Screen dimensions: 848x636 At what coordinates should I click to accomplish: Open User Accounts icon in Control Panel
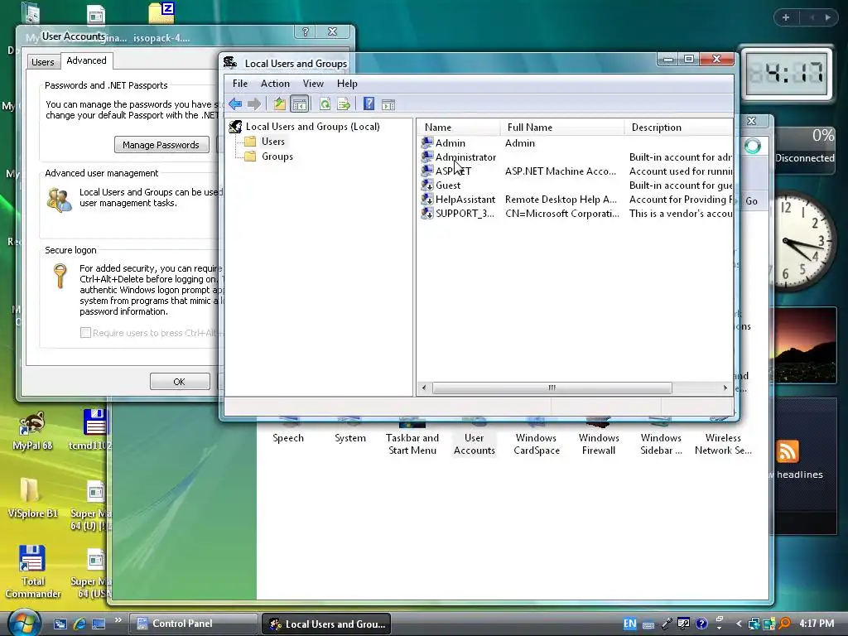point(475,438)
